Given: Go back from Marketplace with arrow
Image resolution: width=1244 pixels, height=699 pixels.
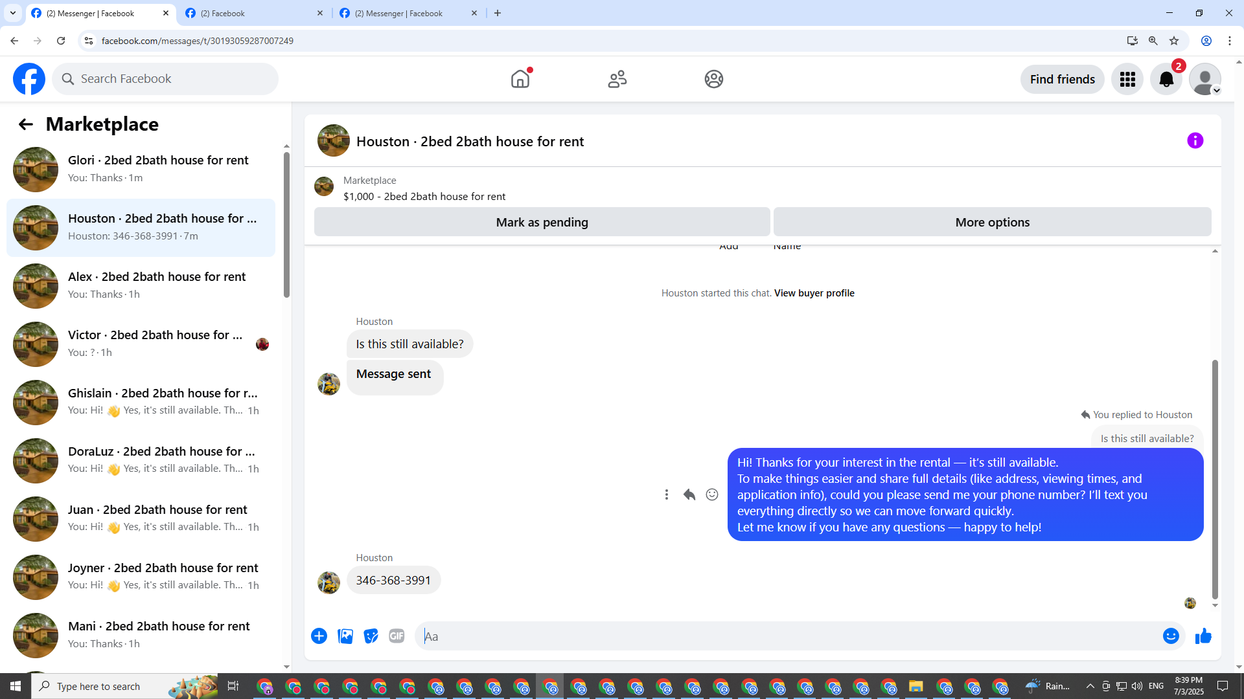Looking at the screenshot, I should (x=25, y=124).
